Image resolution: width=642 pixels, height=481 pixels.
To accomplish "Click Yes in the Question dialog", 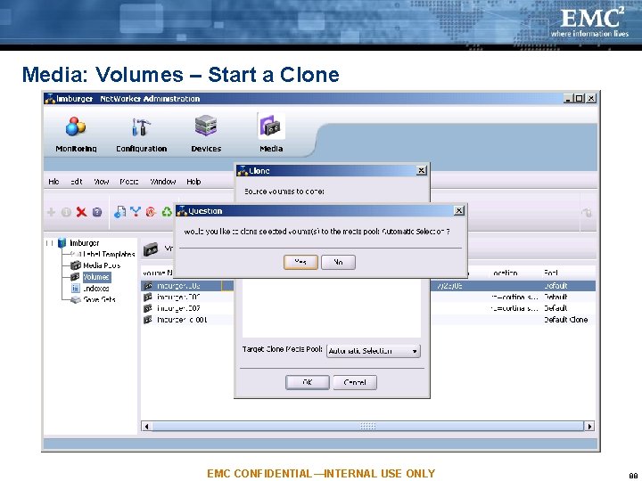I will (300, 262).
